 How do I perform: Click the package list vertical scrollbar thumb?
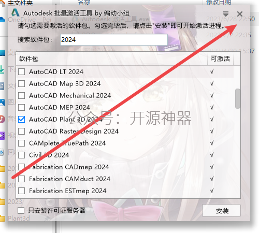coord(238,98)
